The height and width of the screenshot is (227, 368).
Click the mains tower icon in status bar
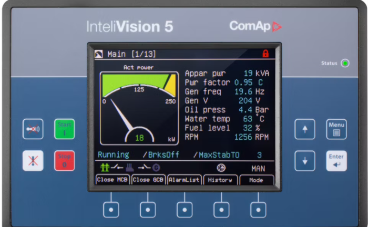point(105,168)
